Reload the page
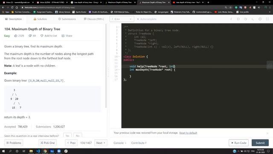This screenshot has width=273, height=154. point(12,8)
